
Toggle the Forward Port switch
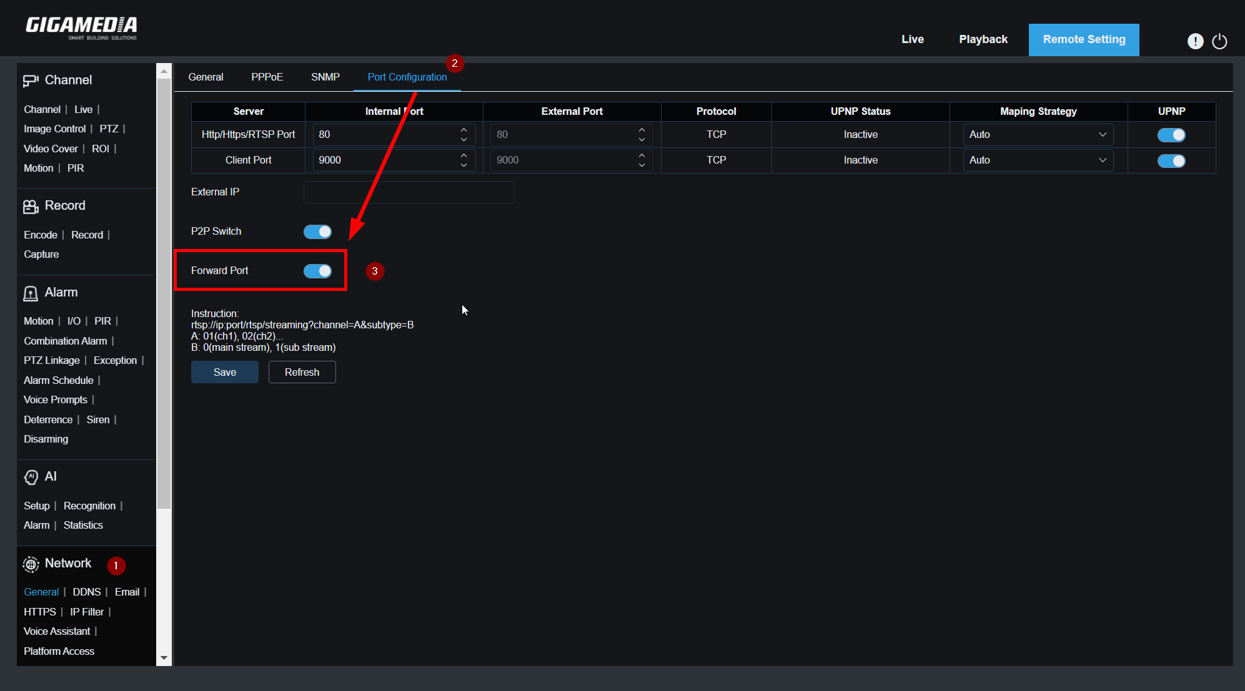317,271
